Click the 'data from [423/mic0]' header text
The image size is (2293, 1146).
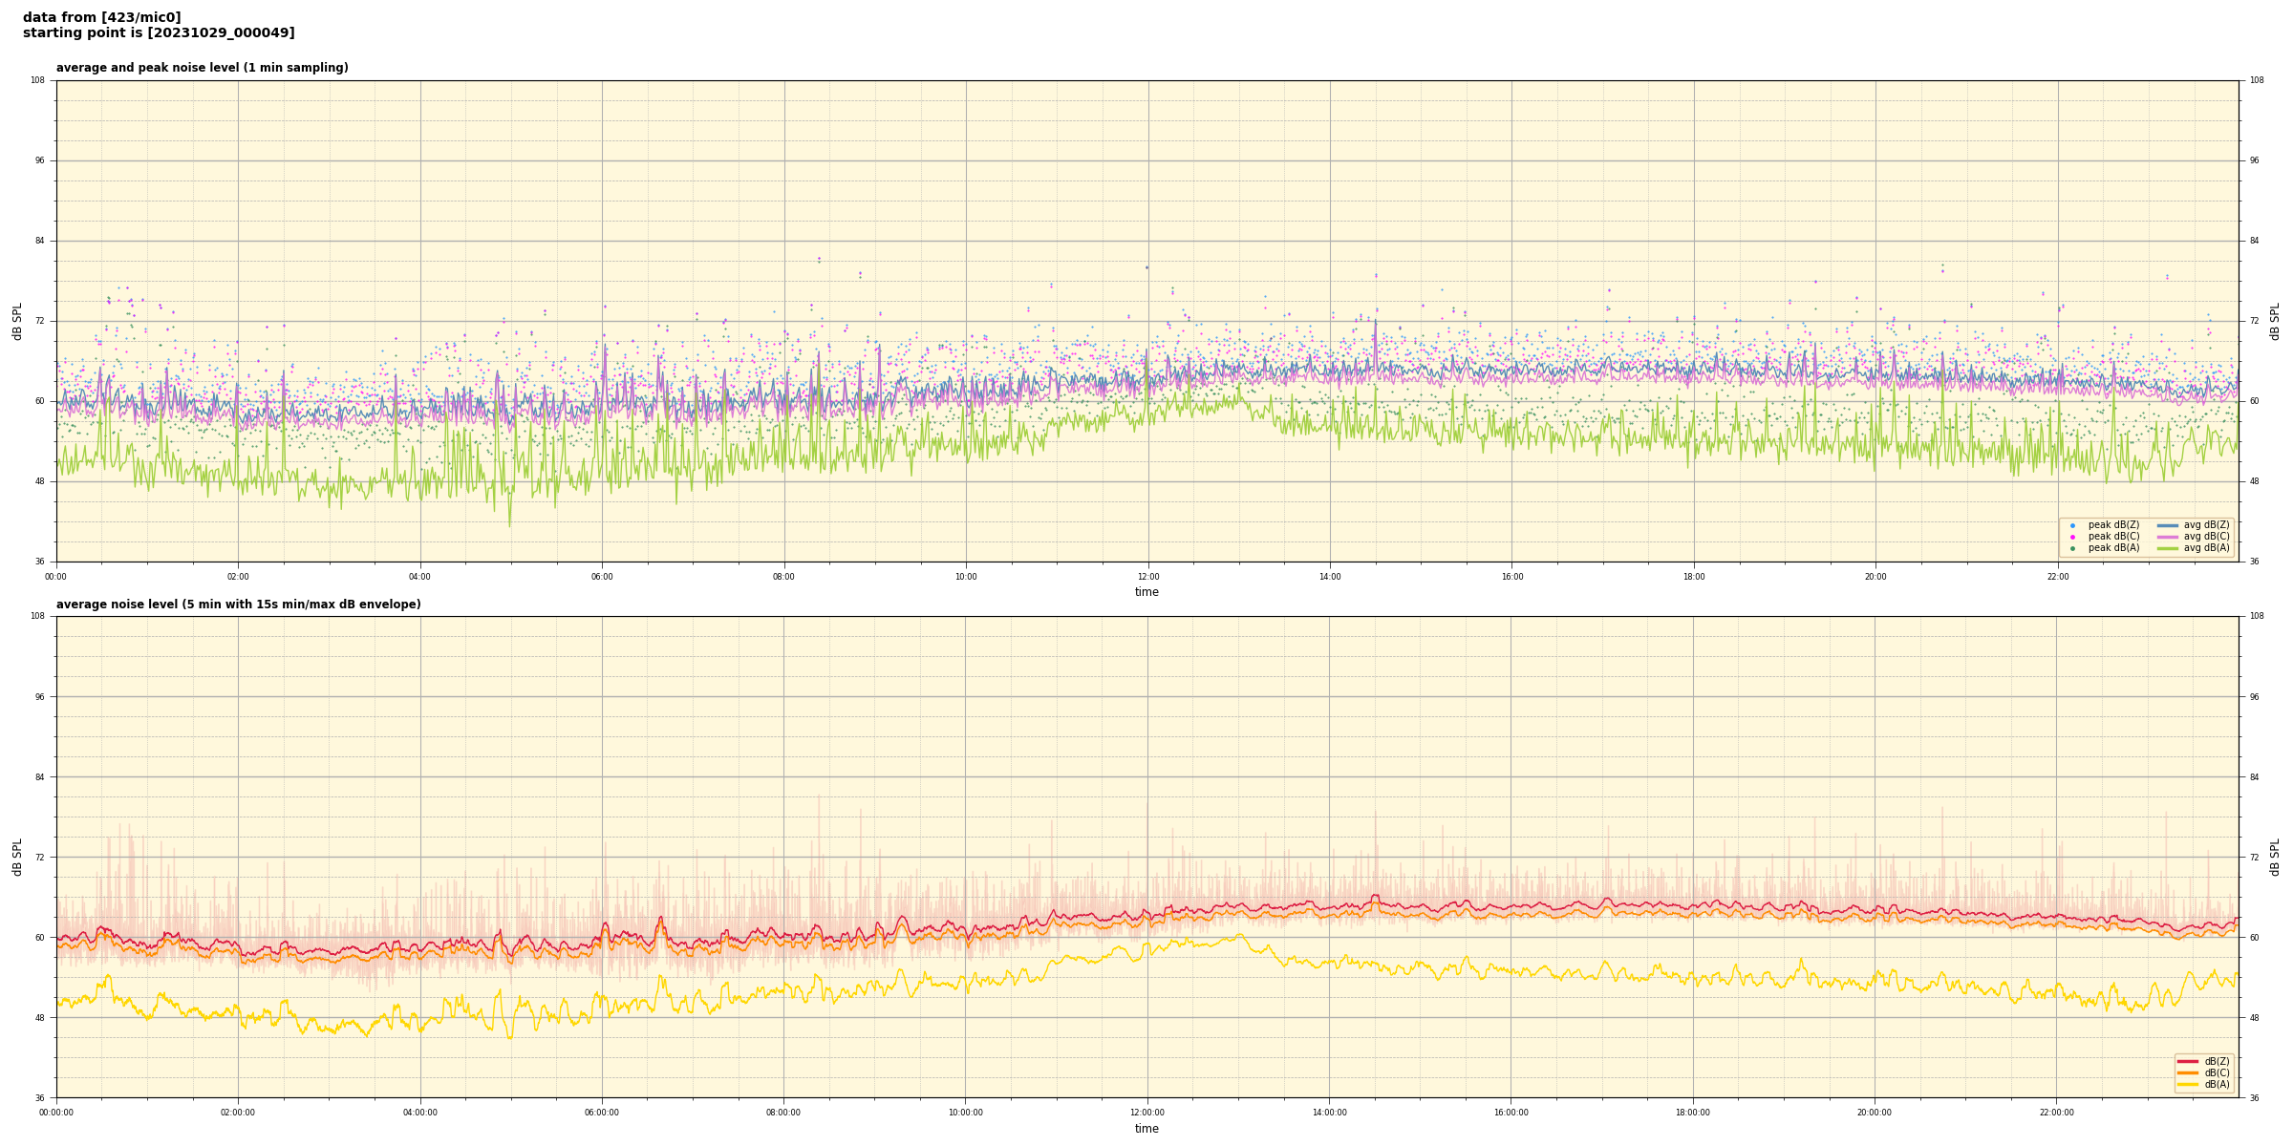pyautogui.click(x=101, y=17)
